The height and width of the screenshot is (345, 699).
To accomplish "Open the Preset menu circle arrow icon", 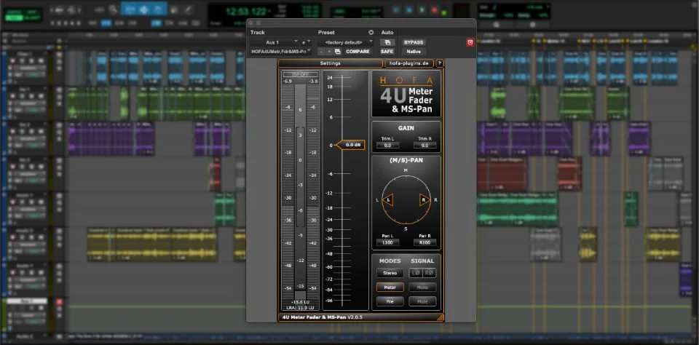I will point(371,33).
